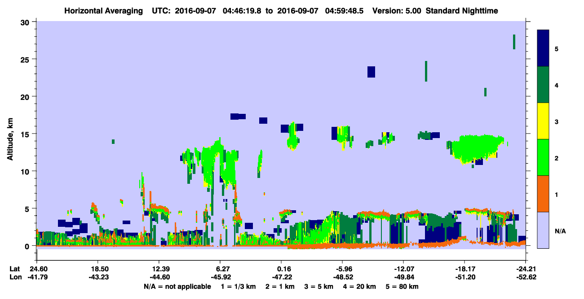This screenshot has width=584, height=299.
Task: Click the dark blue color bar segment for 5
Action: tap(543, 48)
